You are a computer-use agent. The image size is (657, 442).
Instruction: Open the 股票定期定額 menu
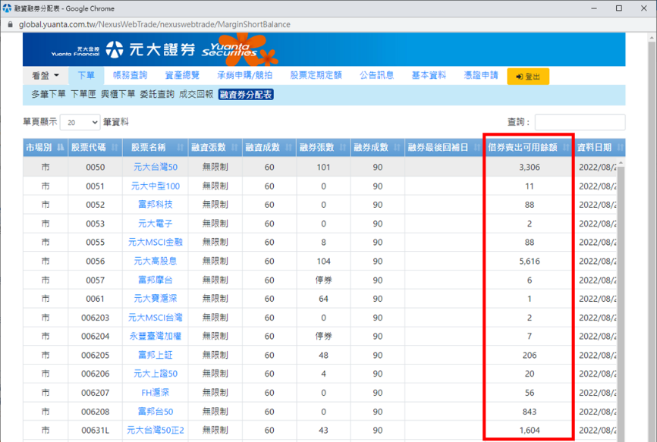(316, 75)
